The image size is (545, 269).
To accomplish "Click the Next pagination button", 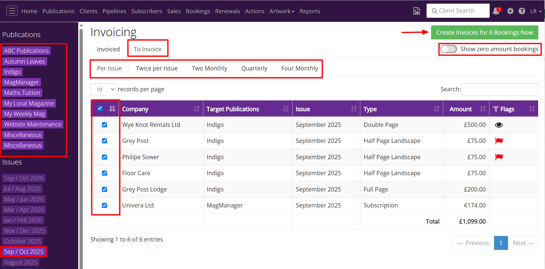I will 523,243.
